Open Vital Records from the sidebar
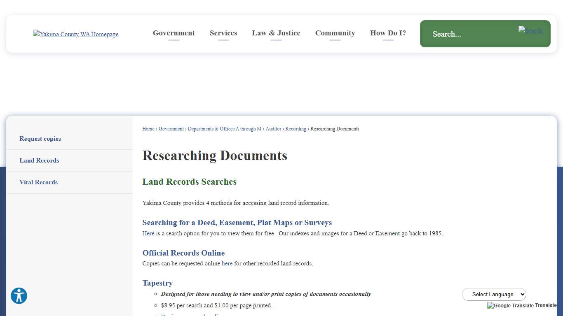Viewport: 563px width, 316px height. pos(38,182)
